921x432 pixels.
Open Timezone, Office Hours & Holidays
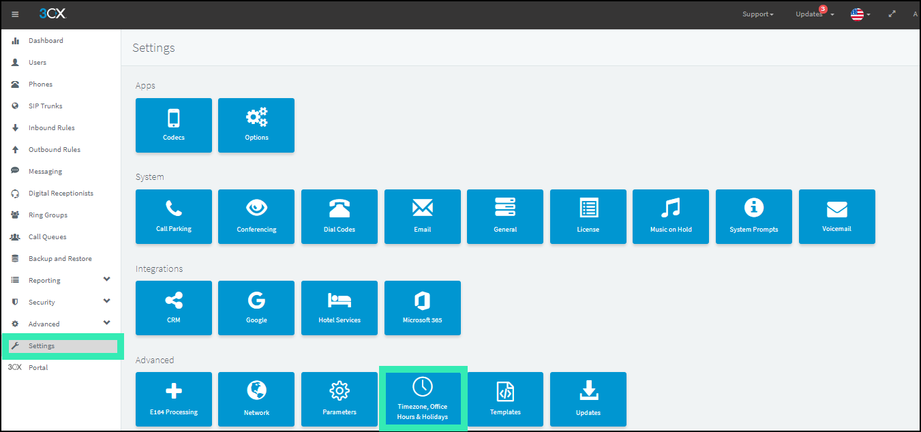(x=423, y=399)
